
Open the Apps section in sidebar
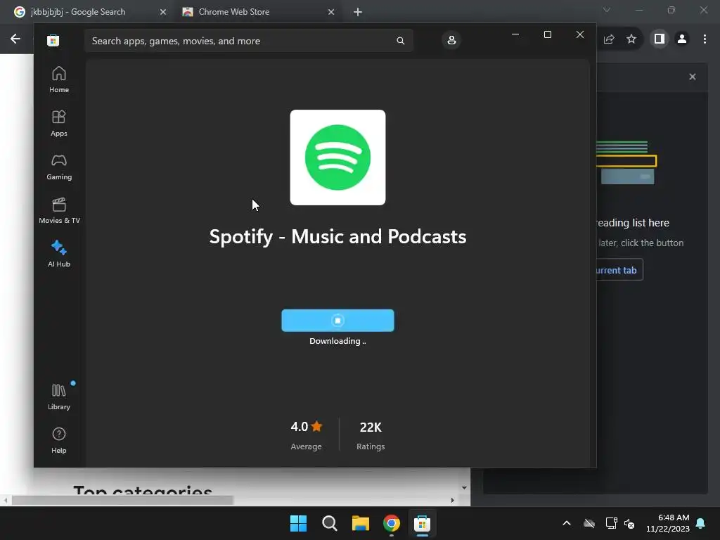[x=59, y=124]
